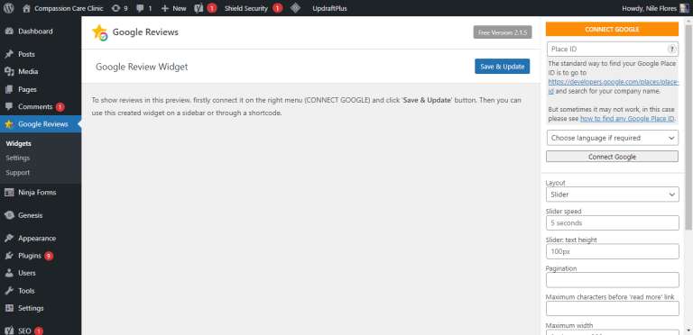Screen dimensions: 693x335
Task: Click the Dashboard gauge icon
Action: [9, 32]
